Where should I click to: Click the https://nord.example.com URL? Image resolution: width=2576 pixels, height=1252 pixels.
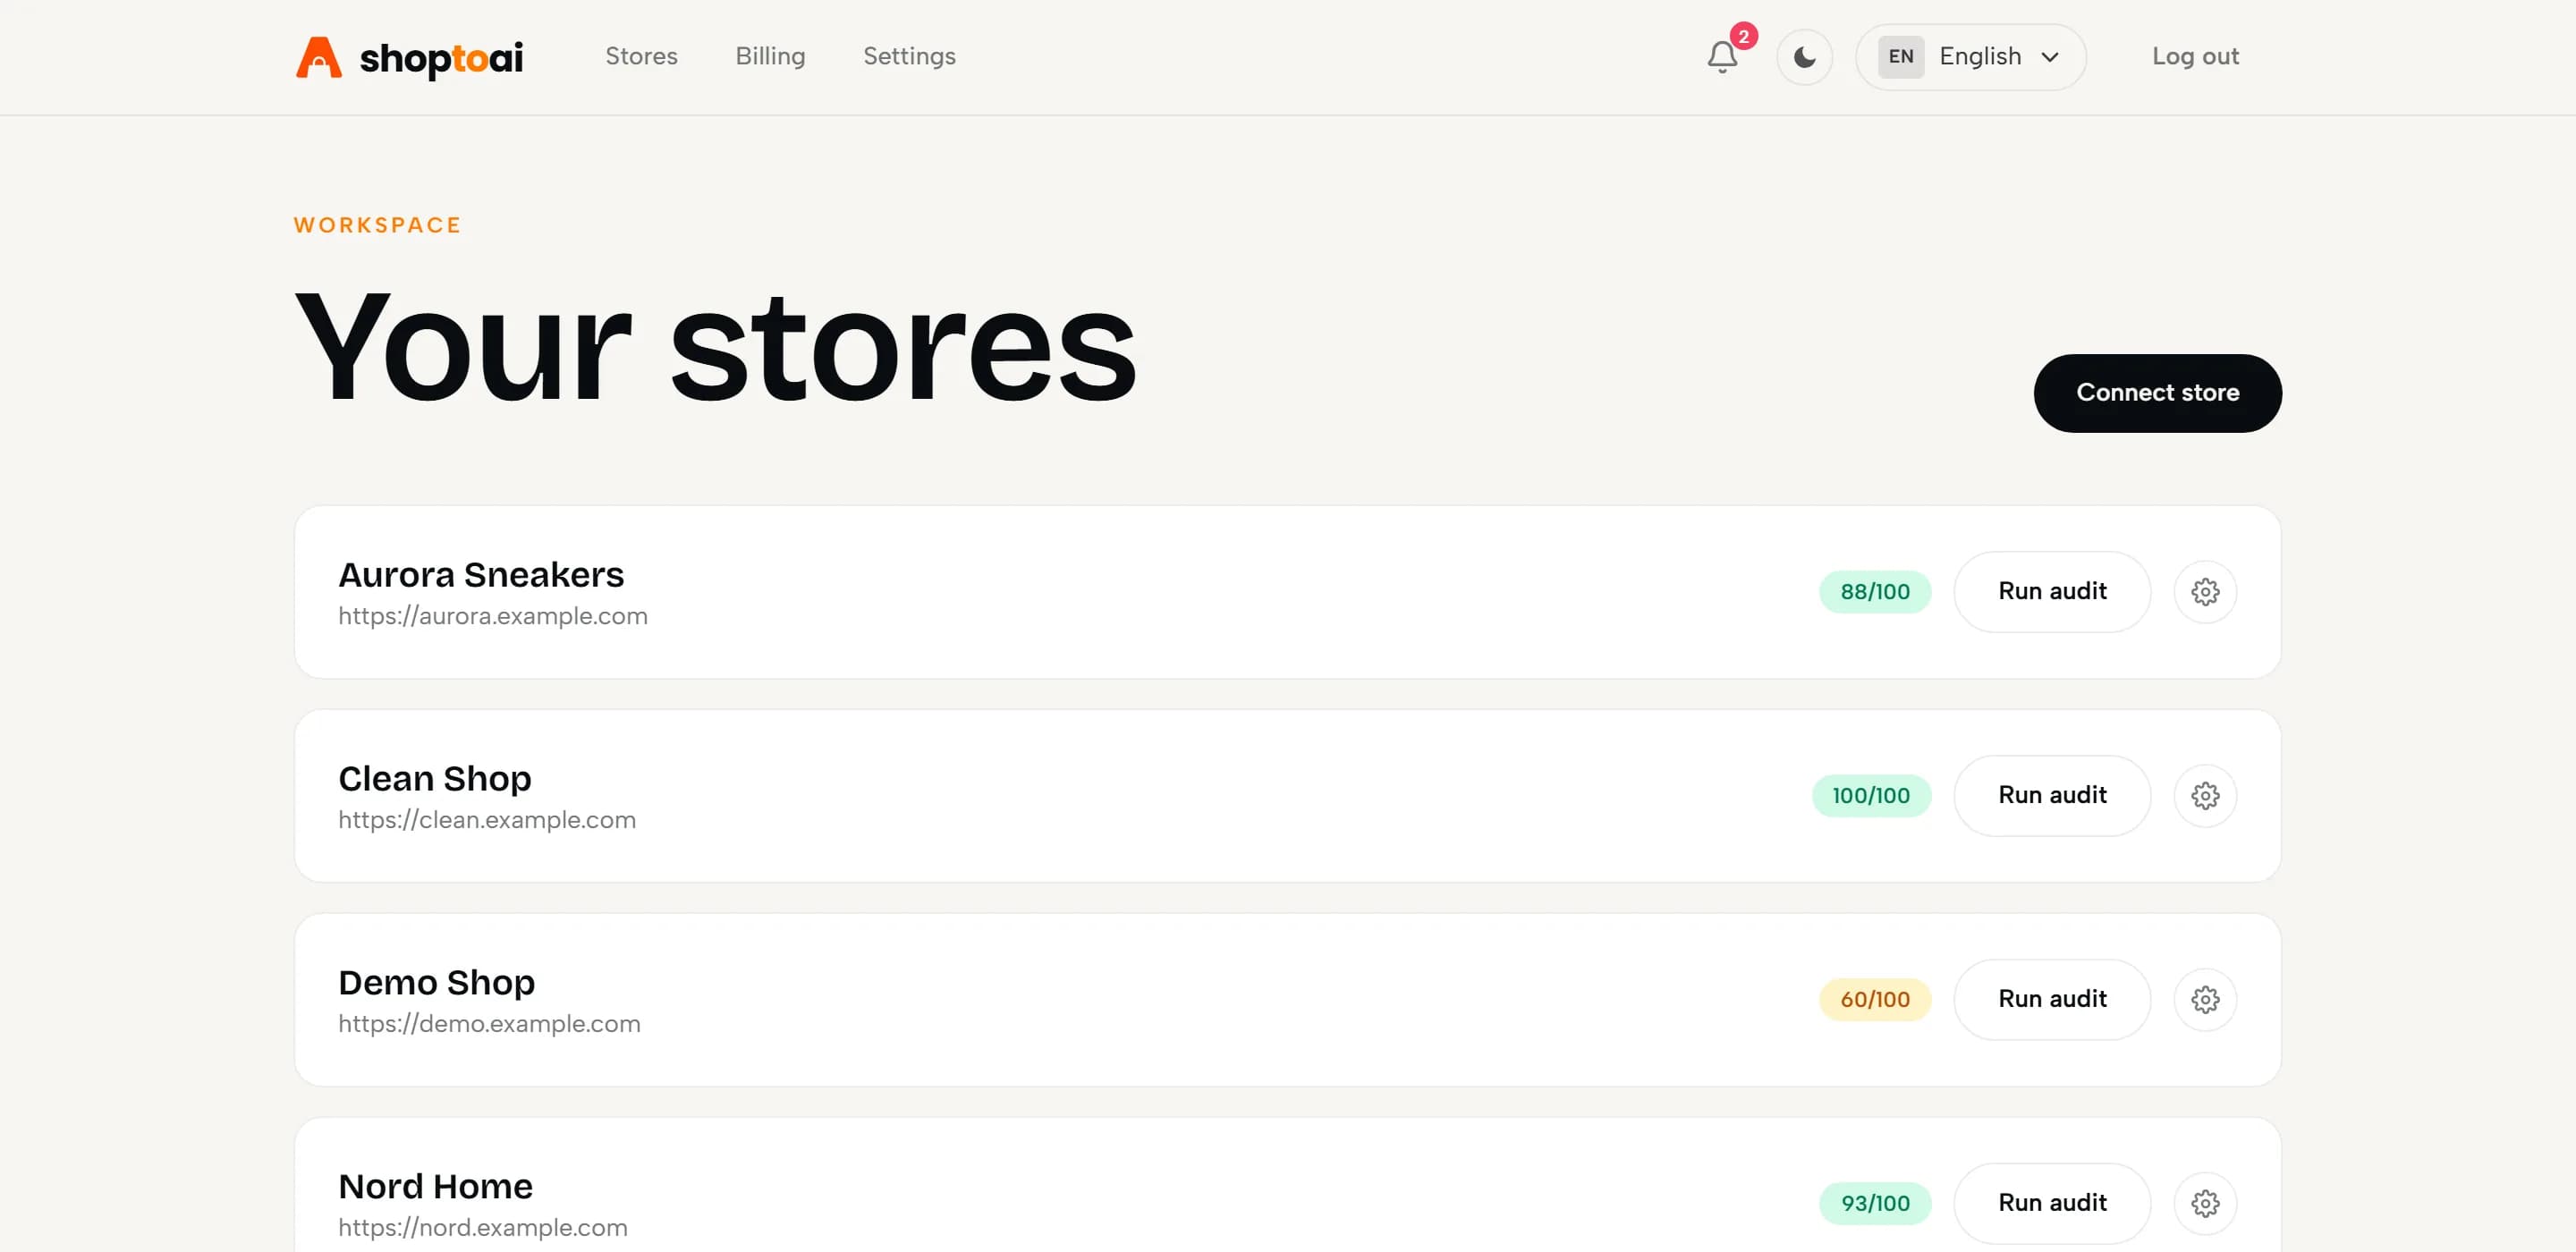pyautogui.click(x=483, y=1228)
